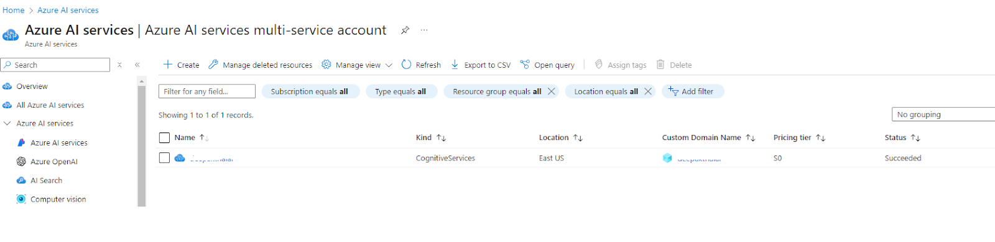Remove the Location filter with X
Screen dimensions: 995x242
click(648, 91)
